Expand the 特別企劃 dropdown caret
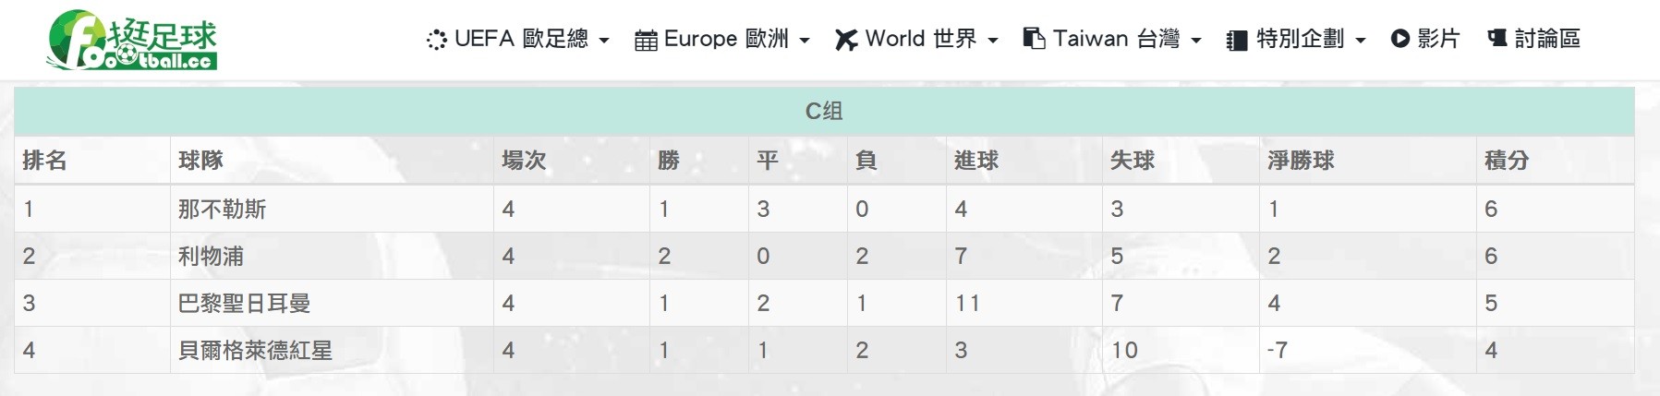The width and height of the screenshot is (1660, 396). [x=1361, y=41]
